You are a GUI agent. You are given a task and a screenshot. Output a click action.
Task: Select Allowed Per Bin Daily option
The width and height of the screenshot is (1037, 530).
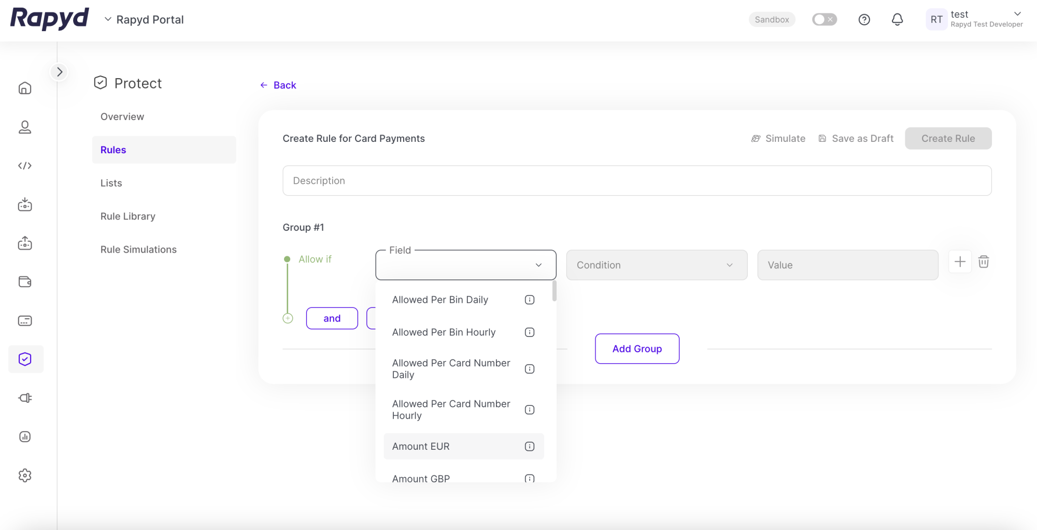pyautogui.click(x=440, y=300)
